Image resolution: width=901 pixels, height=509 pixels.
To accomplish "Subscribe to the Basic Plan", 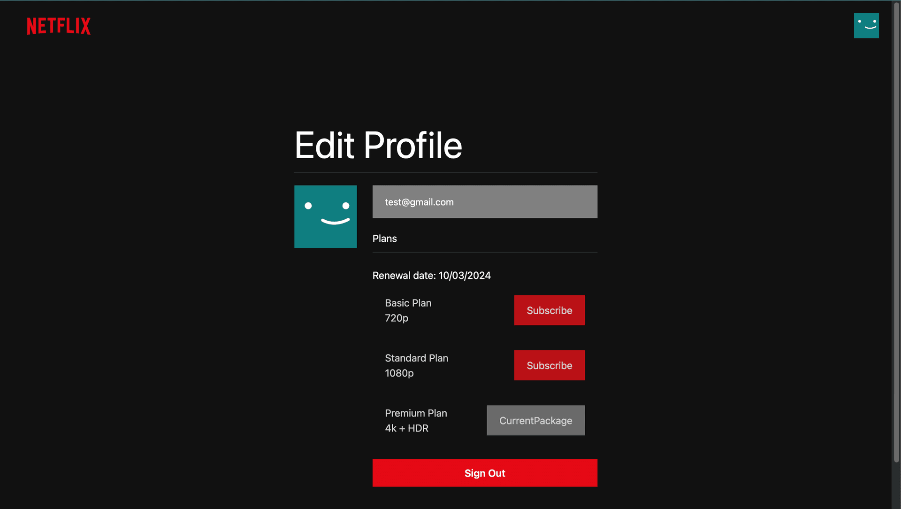I will point(549,310).
